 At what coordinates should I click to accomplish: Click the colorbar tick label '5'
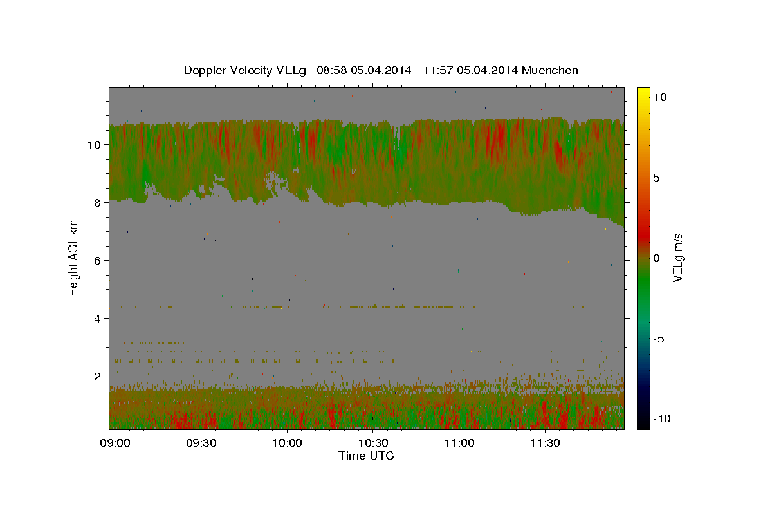pyautogui.click(x=656, y=178)
